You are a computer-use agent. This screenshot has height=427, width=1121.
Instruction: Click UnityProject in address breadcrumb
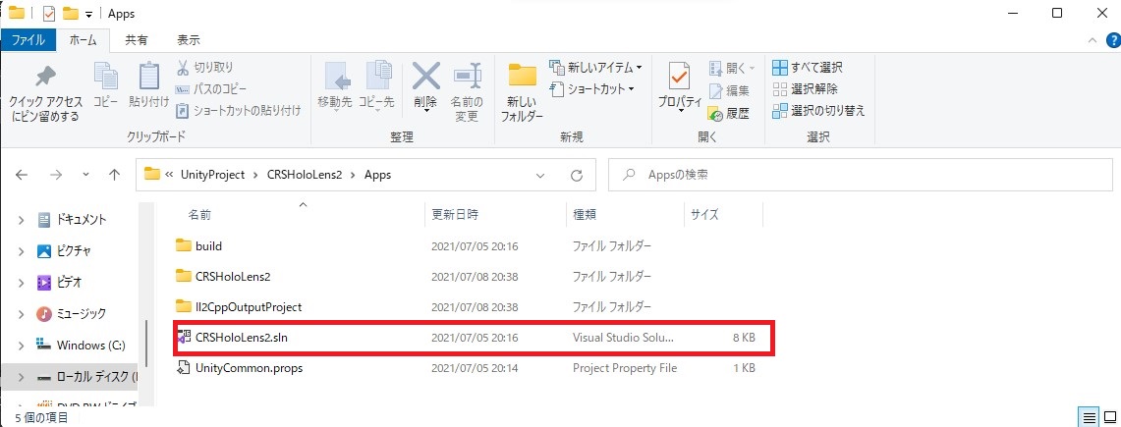coord(211,174)
